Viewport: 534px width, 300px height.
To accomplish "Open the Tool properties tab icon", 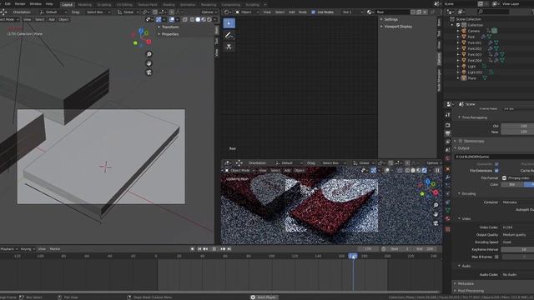I will click(x=447, y=115).
